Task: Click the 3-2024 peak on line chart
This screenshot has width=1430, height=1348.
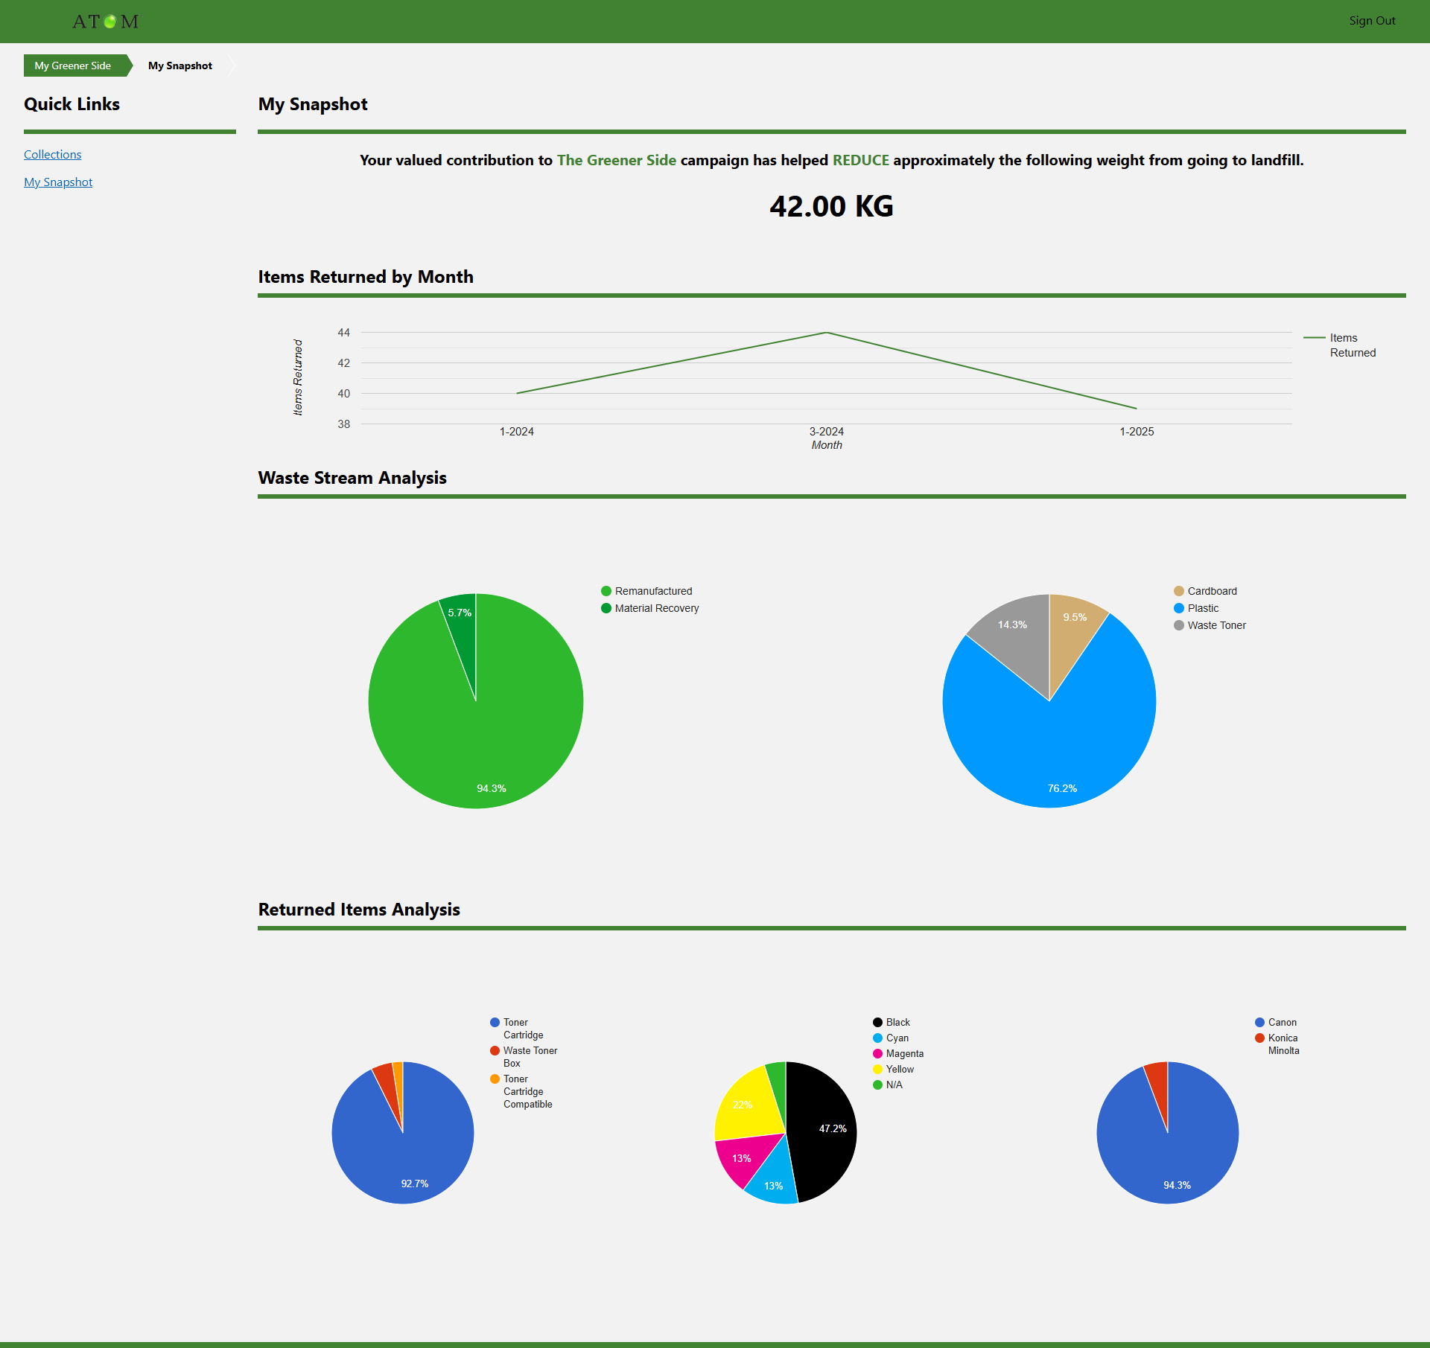Action: click(x=827, y=333)
